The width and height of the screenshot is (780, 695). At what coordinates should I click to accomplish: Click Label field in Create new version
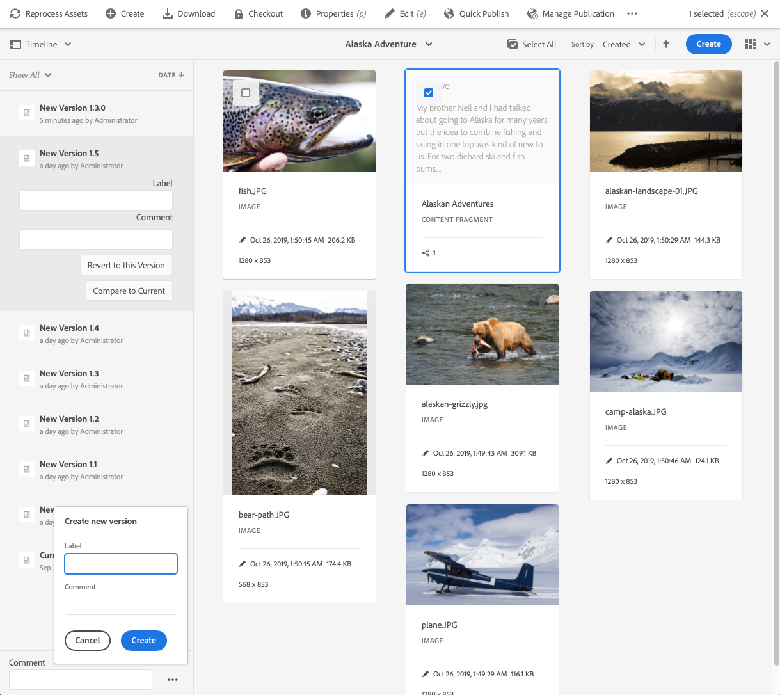(121, 564)
